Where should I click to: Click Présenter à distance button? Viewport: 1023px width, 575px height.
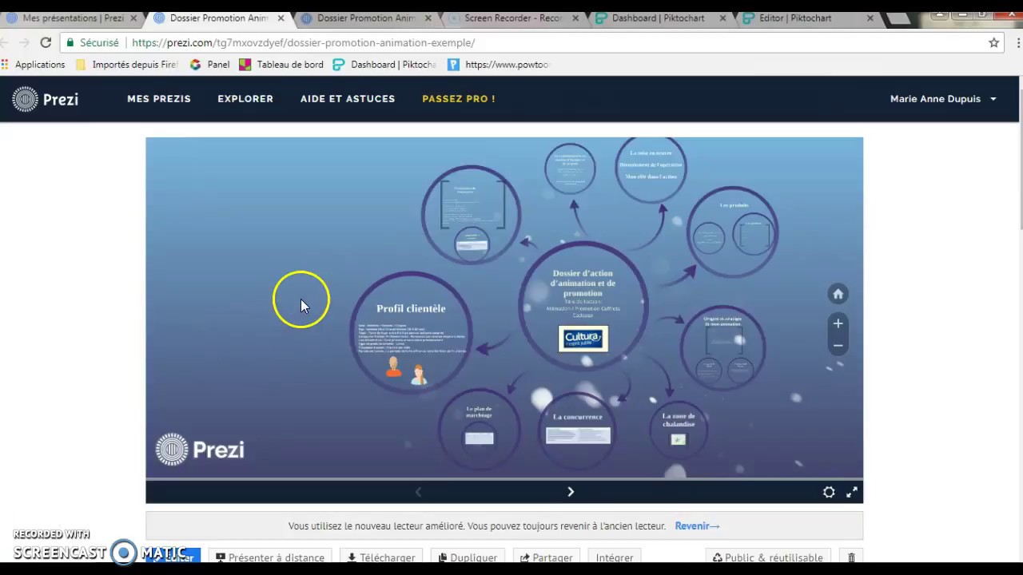pyautogui.click(x=270, y=557)
